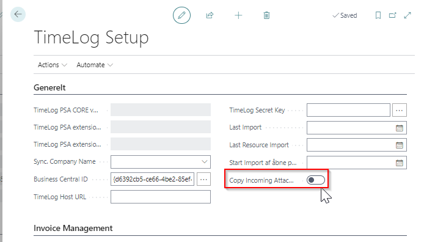Open page in new window icon

(x=392, y=15)
